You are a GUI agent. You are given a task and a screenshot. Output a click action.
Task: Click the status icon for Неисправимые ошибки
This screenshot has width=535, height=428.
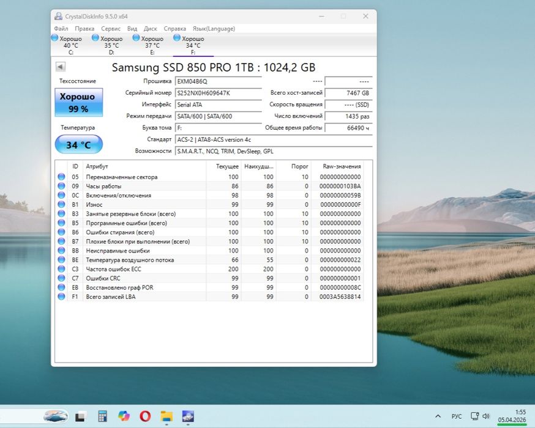pos(61,251)
